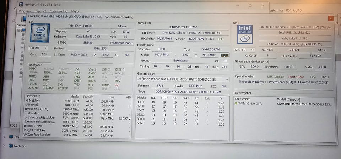Click the HVCI indicator
Image resolution: width=341 pixels, height=159 pixels.
325,77
